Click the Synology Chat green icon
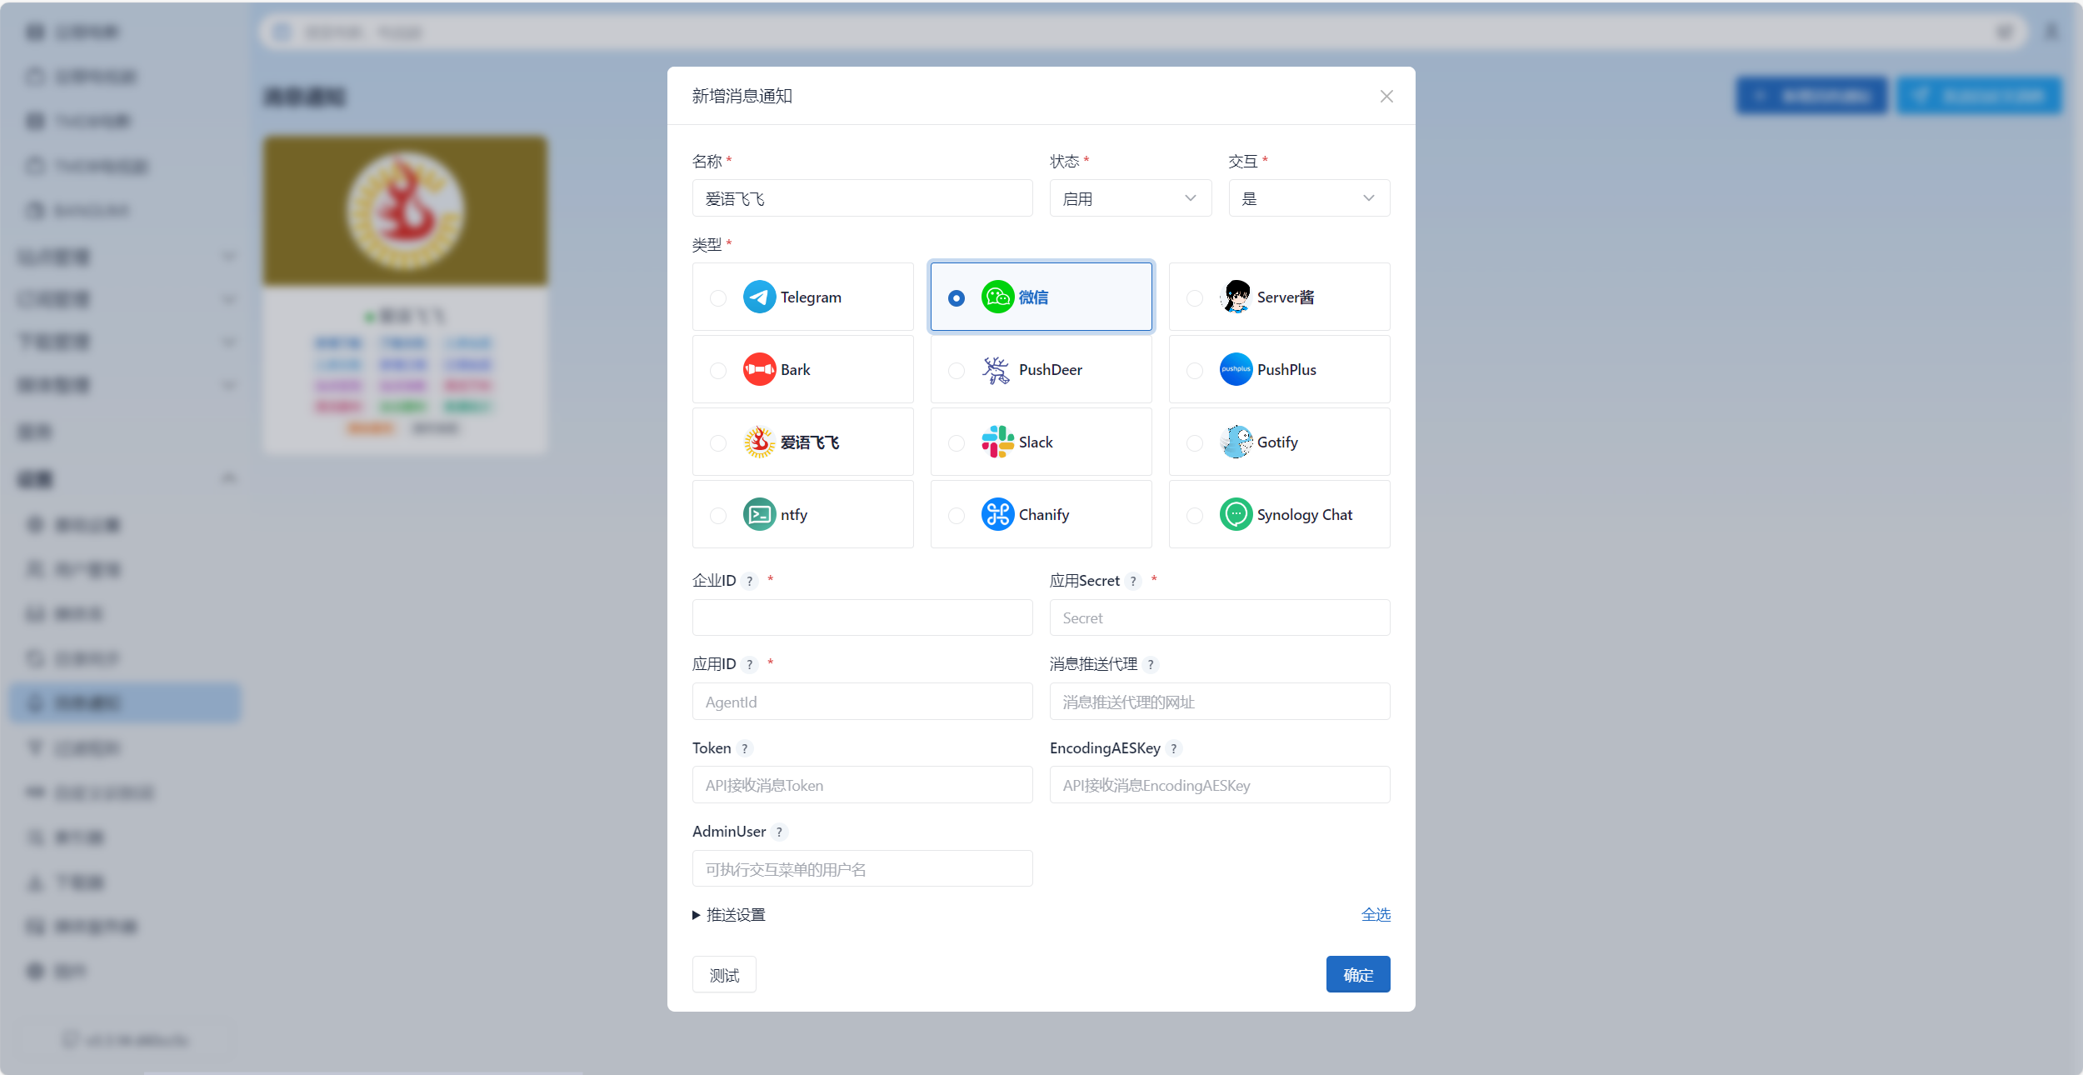Screen dimensions: 2083x1075 pyautogui.click(x=1236, y=515)
